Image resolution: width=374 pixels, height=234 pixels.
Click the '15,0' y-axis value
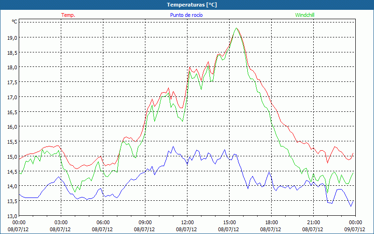pyautogui.click(x=12, y=157)
